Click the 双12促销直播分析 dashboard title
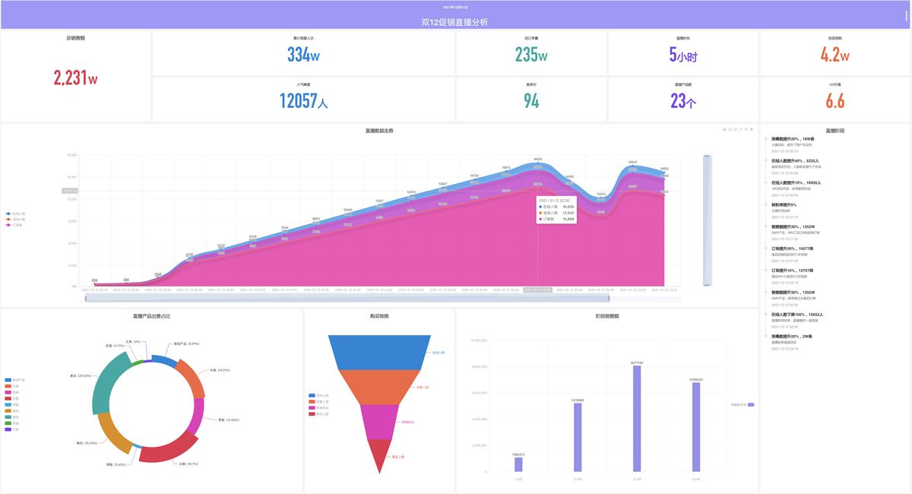This screenshot has width=912, height=494. 455,22
